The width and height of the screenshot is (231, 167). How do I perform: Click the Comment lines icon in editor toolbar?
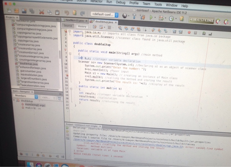tap(204, 33)
